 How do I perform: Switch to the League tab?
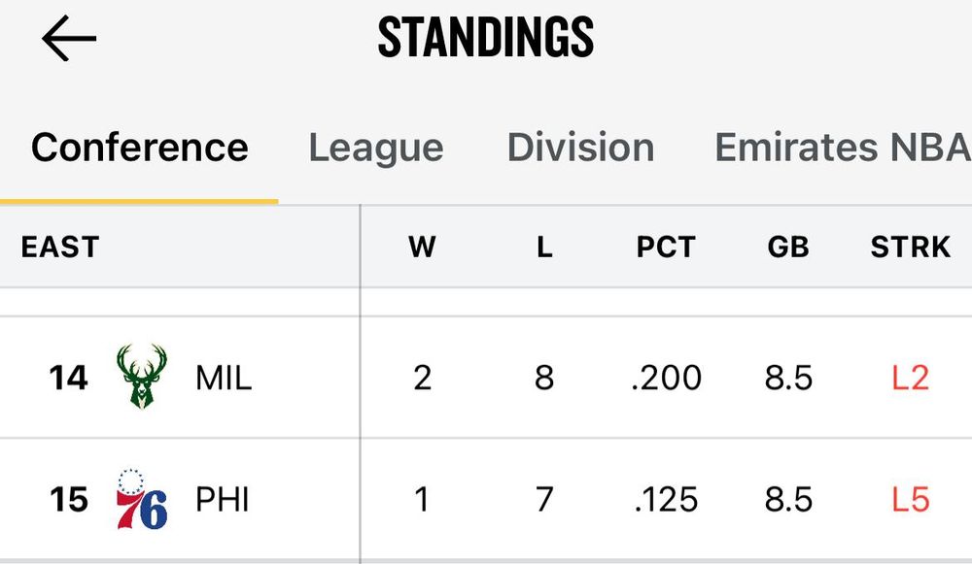375,148
